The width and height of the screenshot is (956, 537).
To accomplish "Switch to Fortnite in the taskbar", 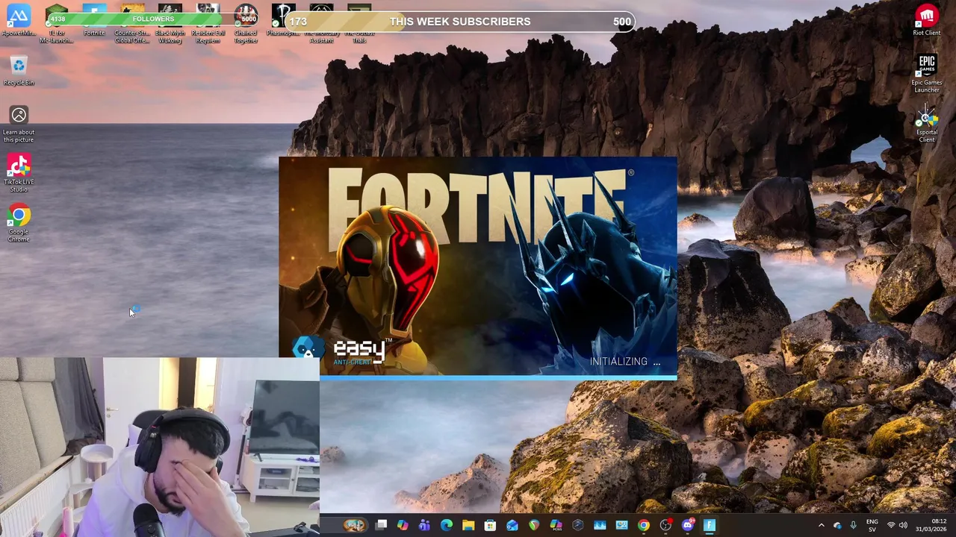I will [x=710, y=526].
